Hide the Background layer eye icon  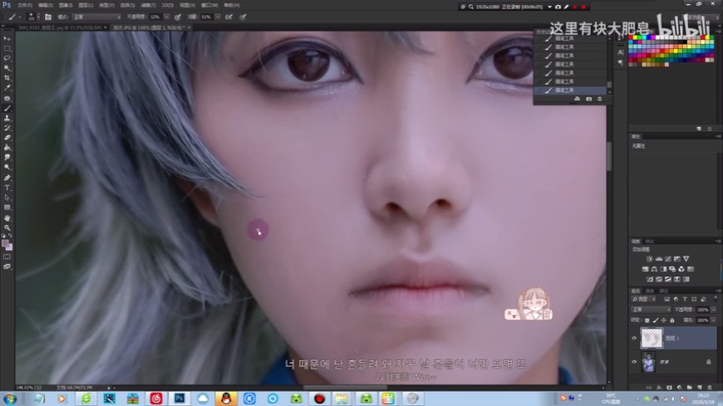pyautogui.click(x=634, y=362)
